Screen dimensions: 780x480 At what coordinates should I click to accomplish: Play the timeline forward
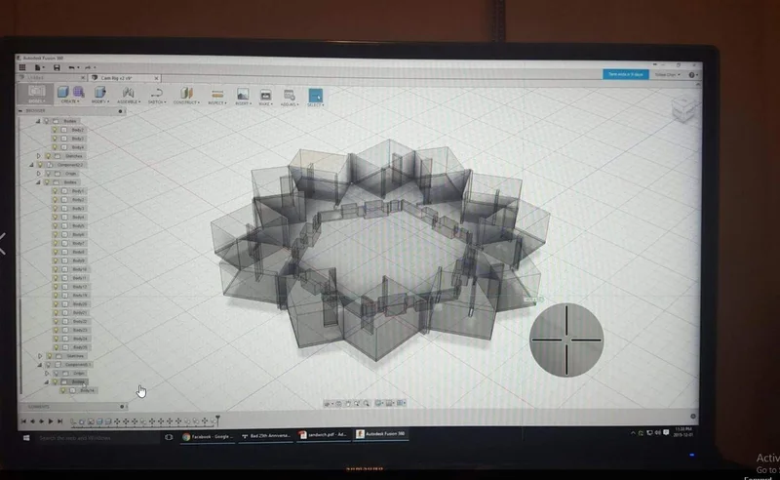point(51,421)
